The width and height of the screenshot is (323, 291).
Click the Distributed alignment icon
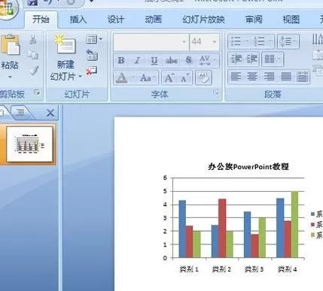302,77
